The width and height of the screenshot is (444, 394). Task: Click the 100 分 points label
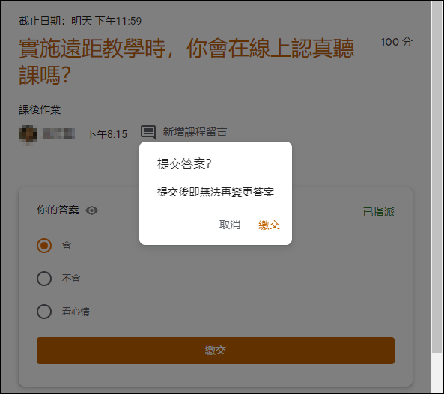coord(396,42)
